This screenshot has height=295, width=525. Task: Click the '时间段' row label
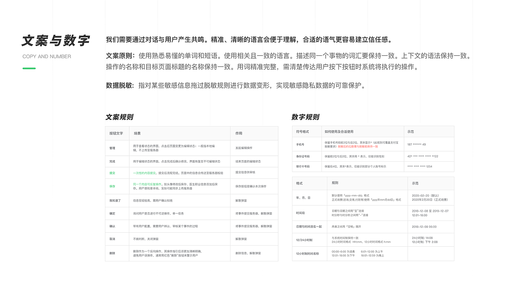(300, 213)
